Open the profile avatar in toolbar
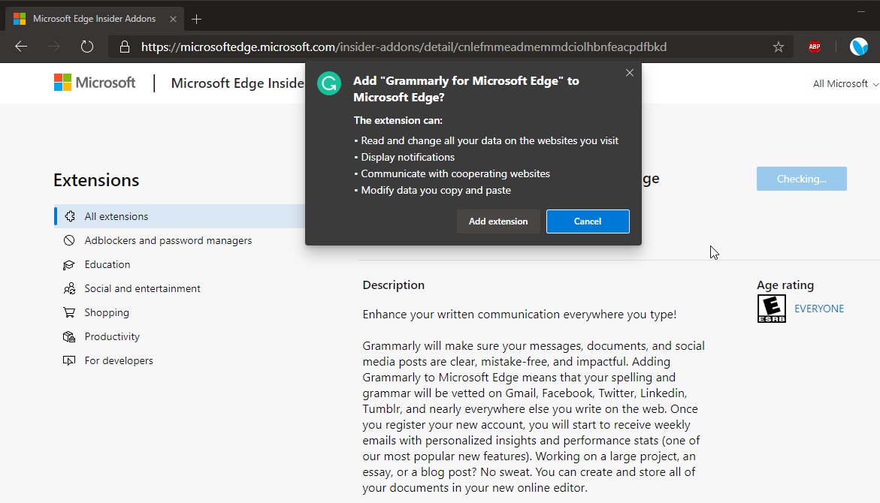This screenshot has width=880, height=503. [859, 47]
